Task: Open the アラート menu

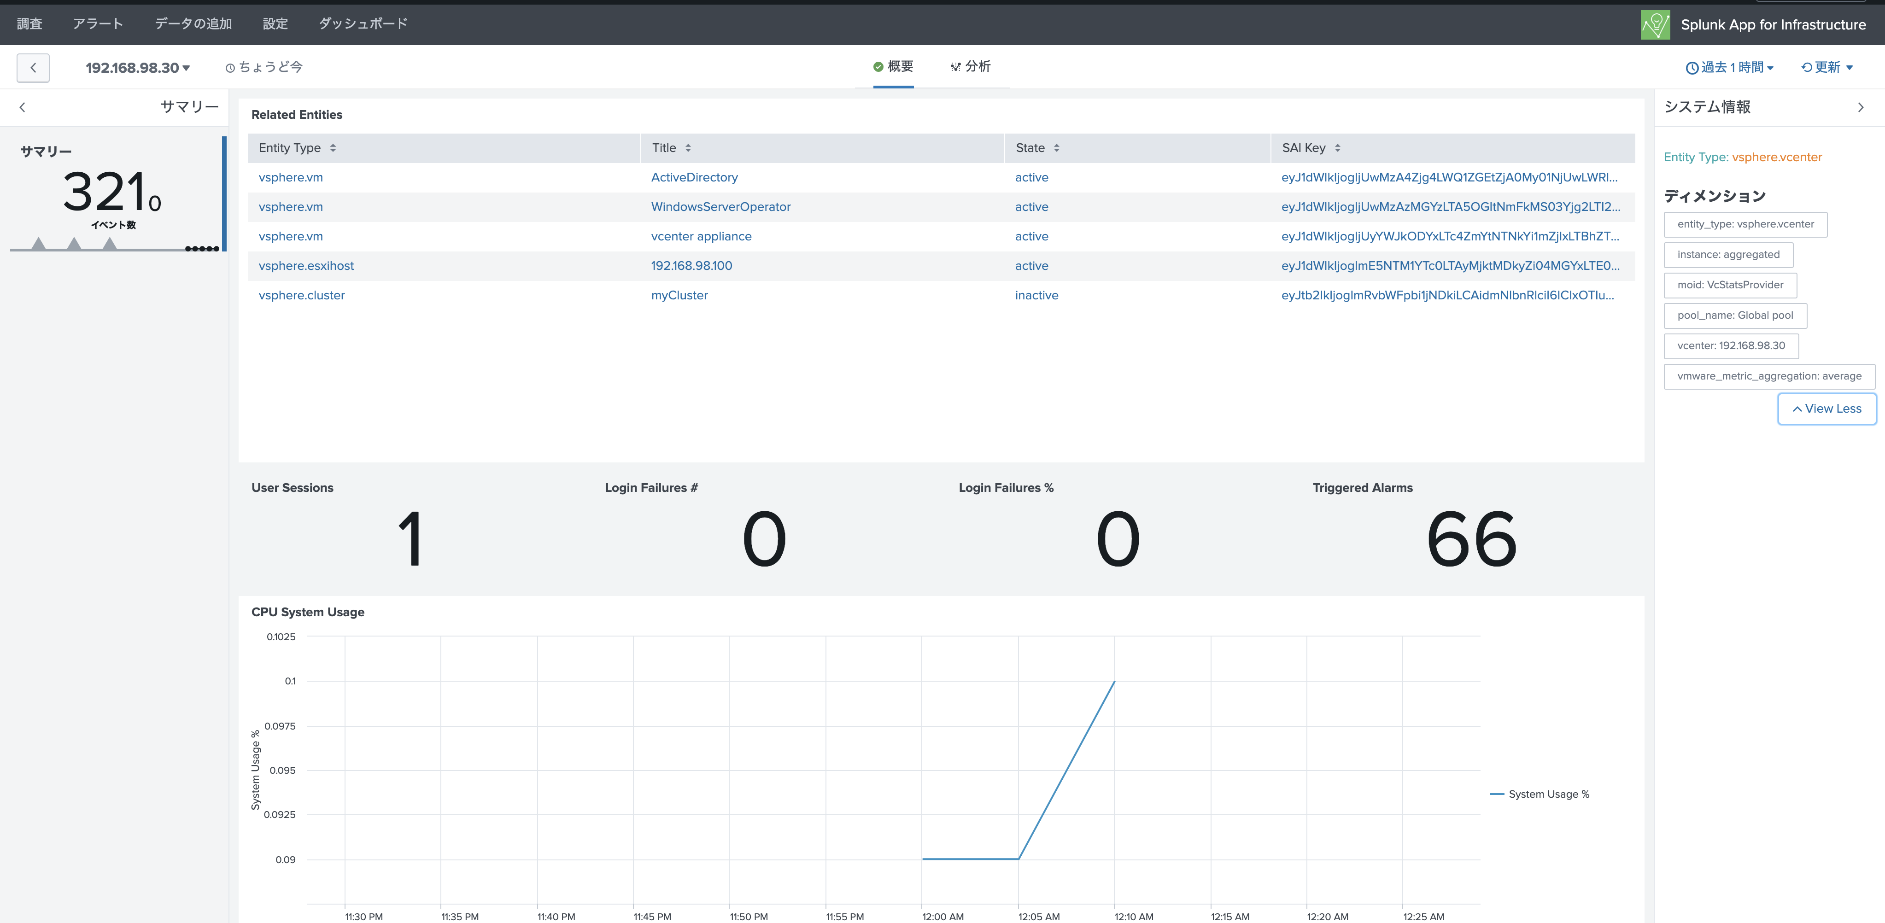Action: (x=97, y=23)
